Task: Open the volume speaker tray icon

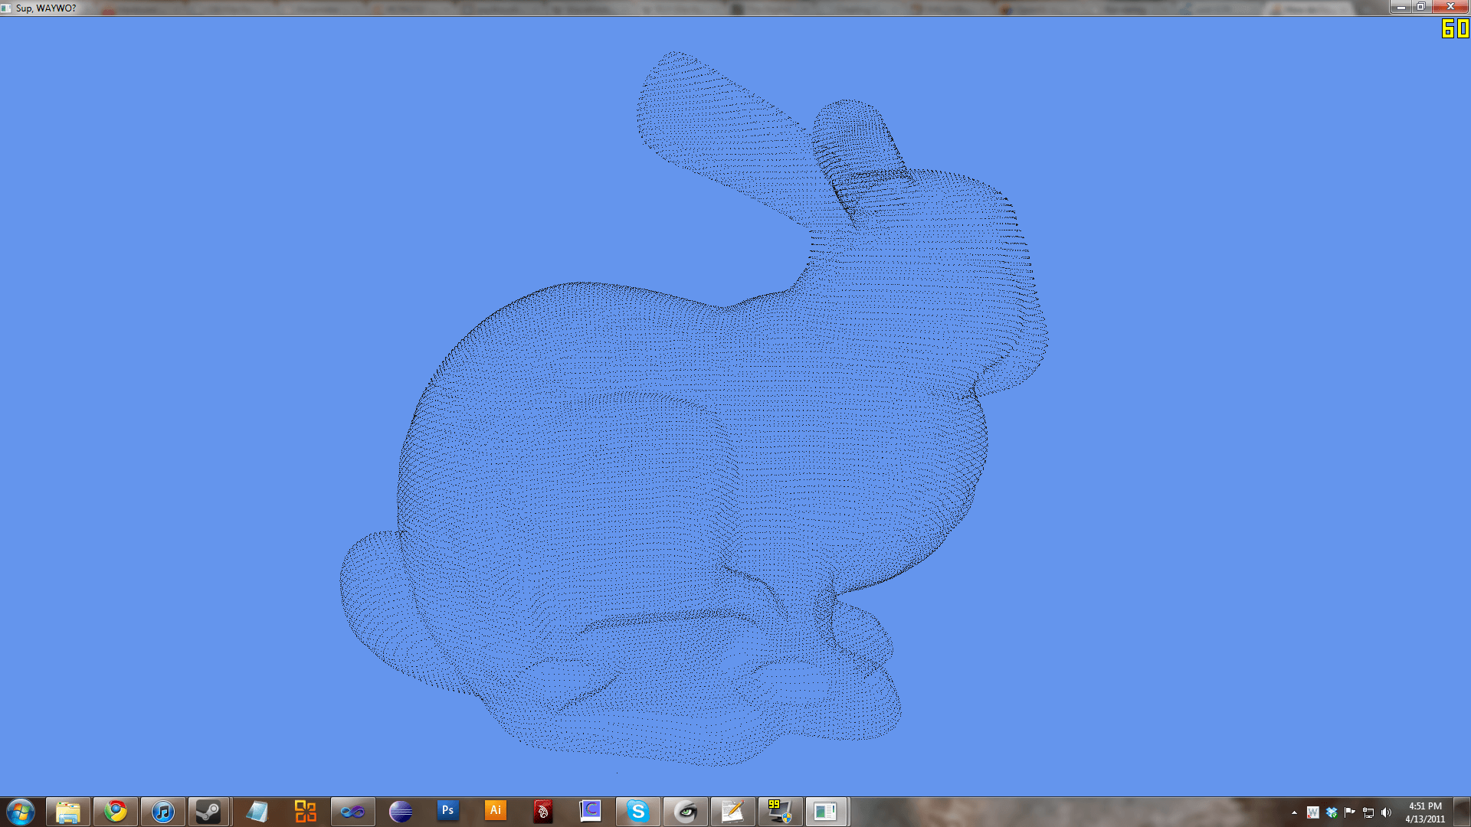Action: [1386, 812]
